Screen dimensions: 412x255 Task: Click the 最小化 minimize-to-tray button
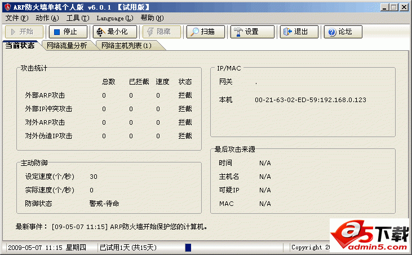point(115,32)
